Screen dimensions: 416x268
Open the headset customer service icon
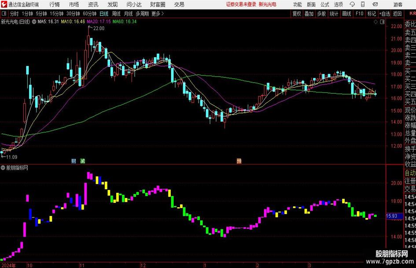point(352,4)
